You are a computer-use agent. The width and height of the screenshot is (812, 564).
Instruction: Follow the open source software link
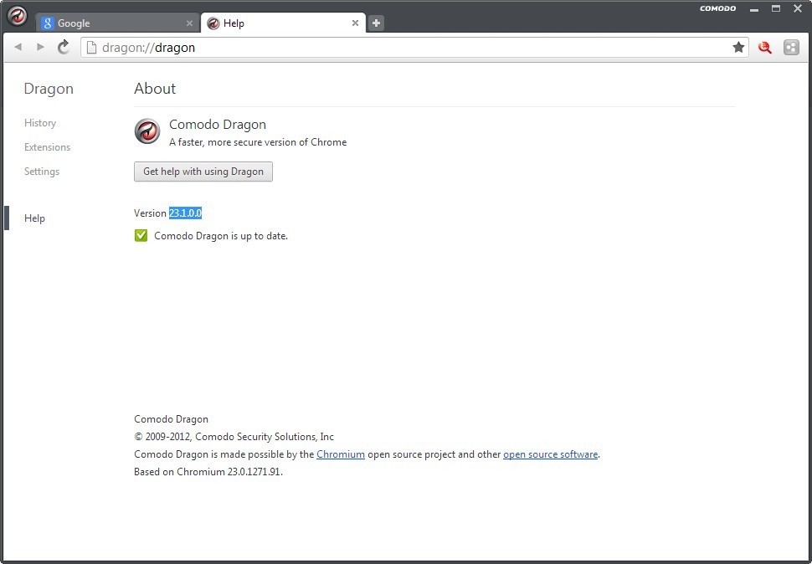(550, 454)
